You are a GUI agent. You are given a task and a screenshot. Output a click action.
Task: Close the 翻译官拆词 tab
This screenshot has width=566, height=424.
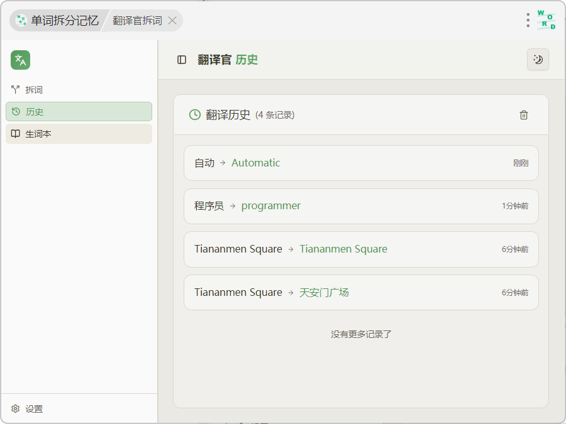(x=172, y=21)
